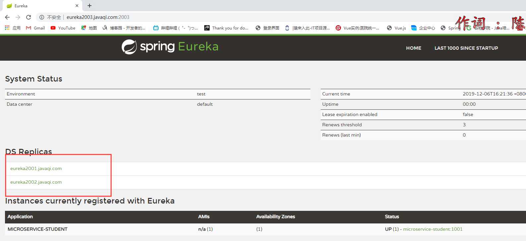Click the Environment row label
The height and width of the screenshot is (241, 526).
point(21,94)
